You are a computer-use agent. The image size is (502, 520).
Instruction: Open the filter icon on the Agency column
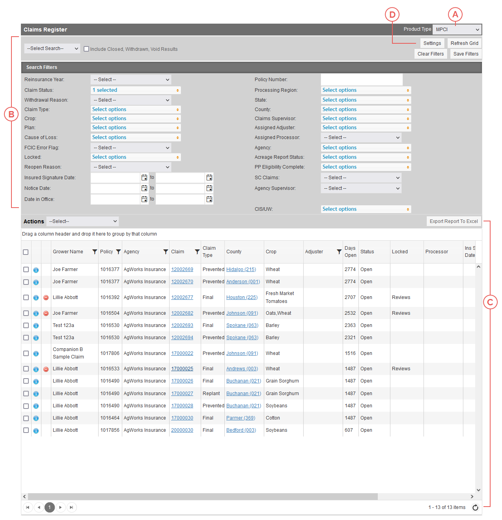click(x=166, y=251)
